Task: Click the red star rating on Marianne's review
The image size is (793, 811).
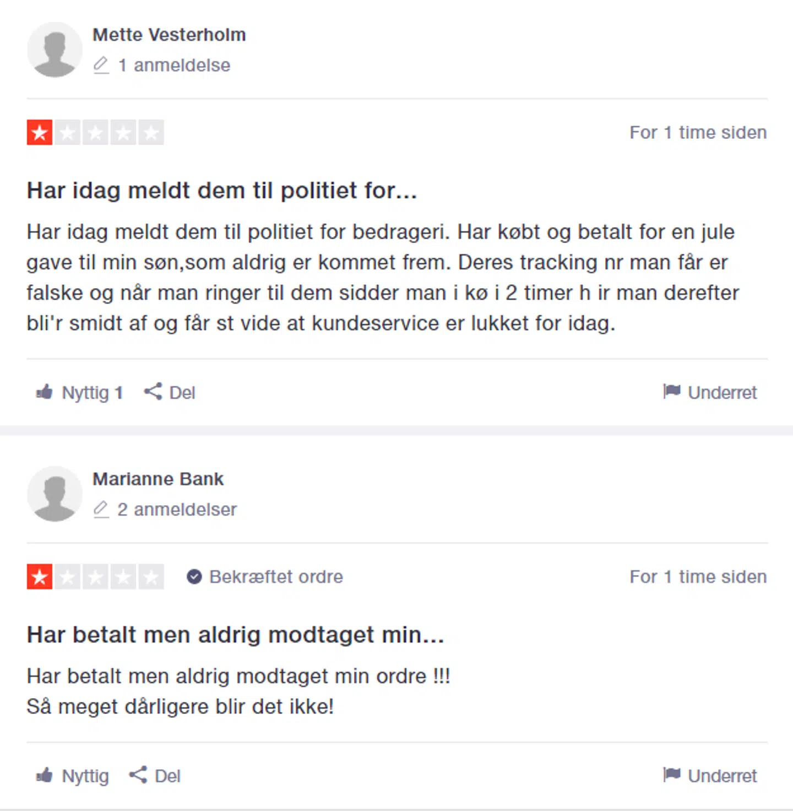Action: pos(40,577)
